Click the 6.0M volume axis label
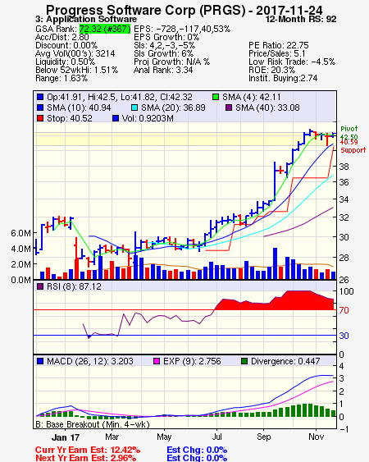The image size is (369, 462). click(x=20, y=233)
